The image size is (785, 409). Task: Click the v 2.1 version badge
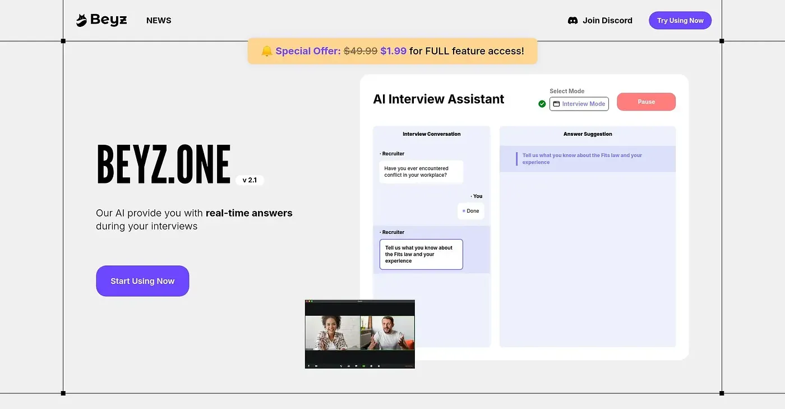(x=250, y=180)
